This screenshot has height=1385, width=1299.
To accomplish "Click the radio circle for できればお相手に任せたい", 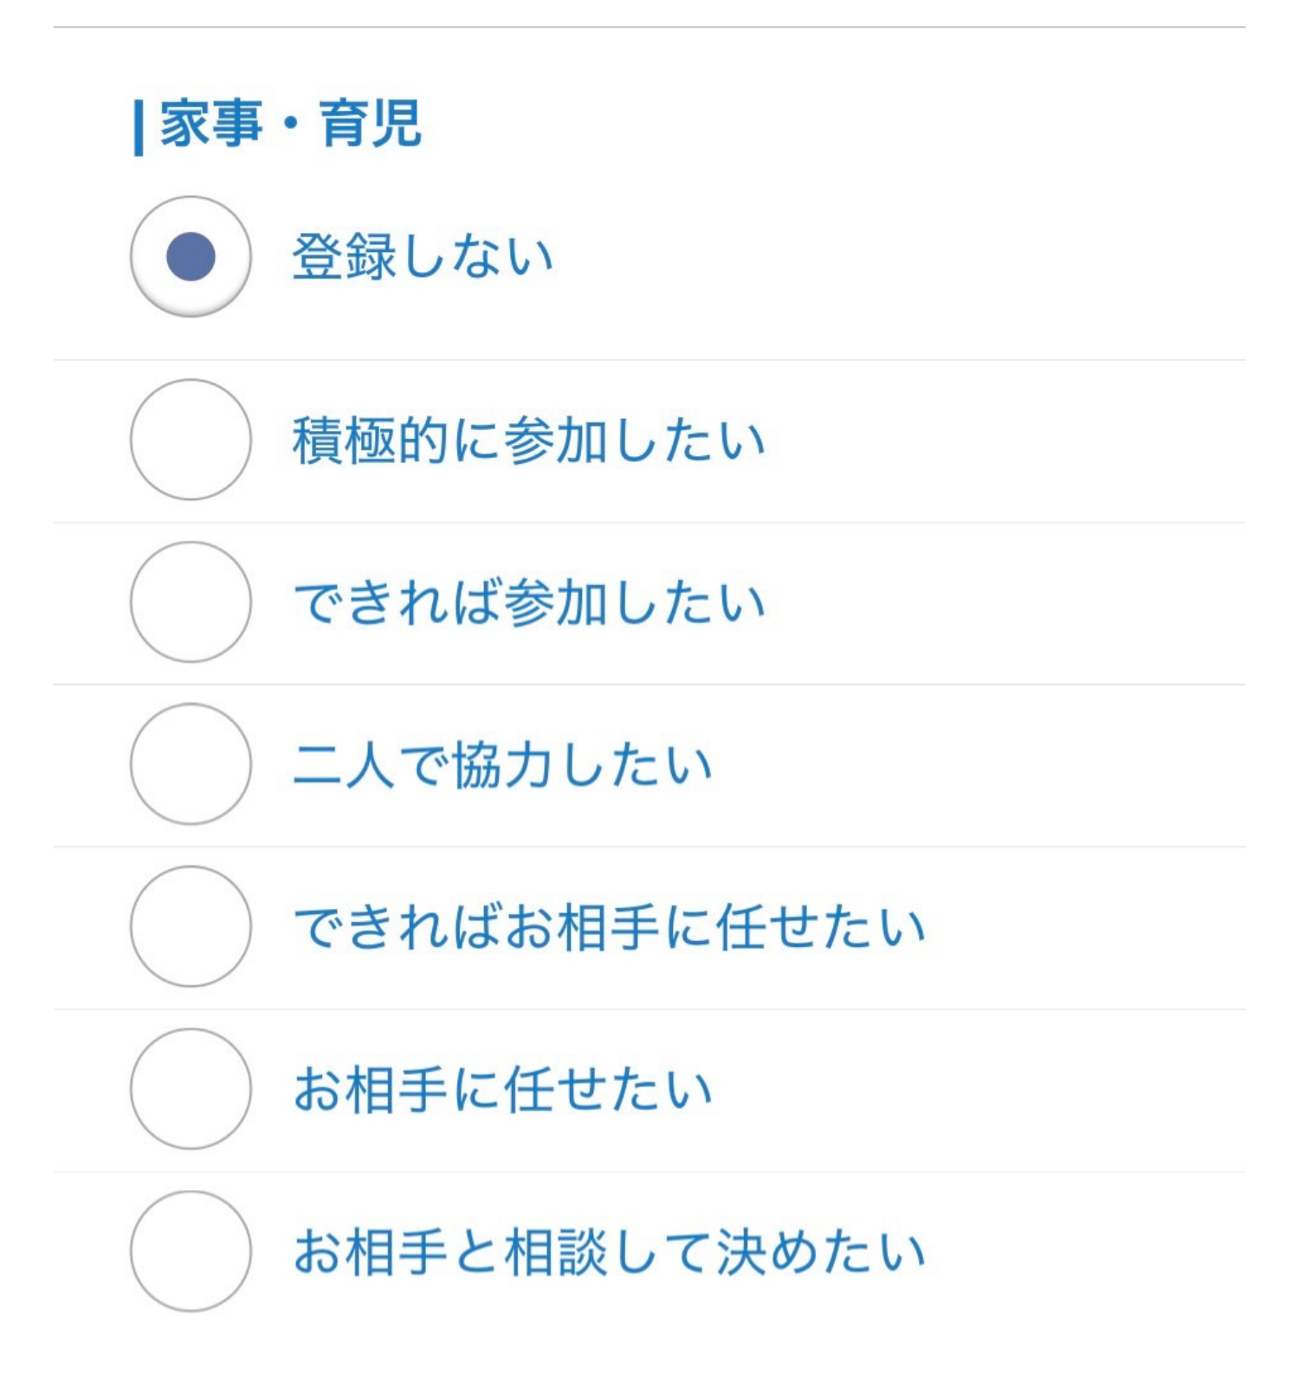I will pos(191,928).
